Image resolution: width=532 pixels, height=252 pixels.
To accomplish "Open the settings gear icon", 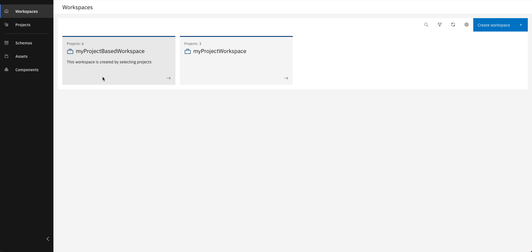I will pyautogui.click(x=466, y=25).
